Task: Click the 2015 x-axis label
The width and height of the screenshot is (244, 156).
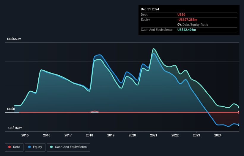Action: [x=25, y=135]
